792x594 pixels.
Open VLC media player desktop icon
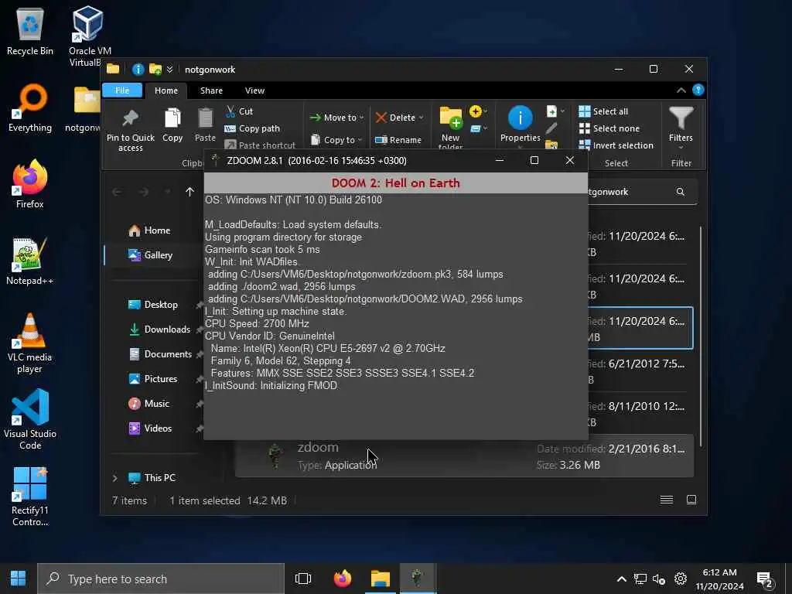tap(30, 343)
